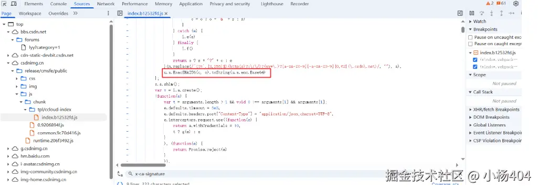The height and width of the screenshot is (190, 538).
Task: Open Privacy and security tab
Action: (x=230, y=4)
